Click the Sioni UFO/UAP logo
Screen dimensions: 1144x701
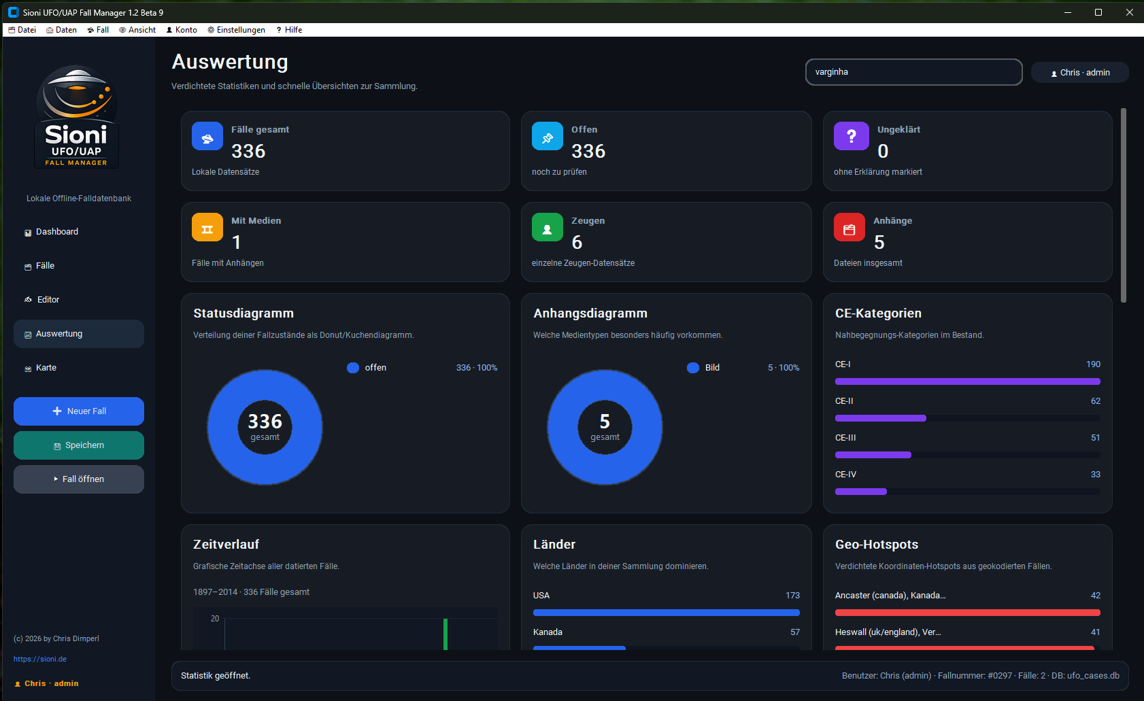(x=76, y=116)
